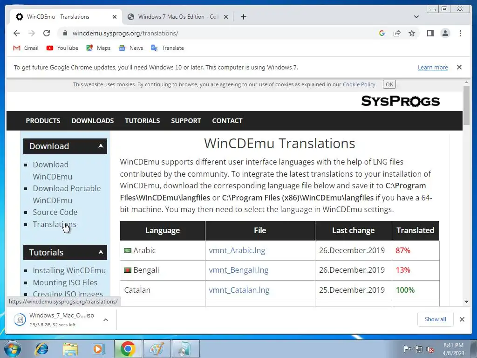Collapse the Tutorials sidebar section
This screenshot has height=358, width=477.
(101, 252)
